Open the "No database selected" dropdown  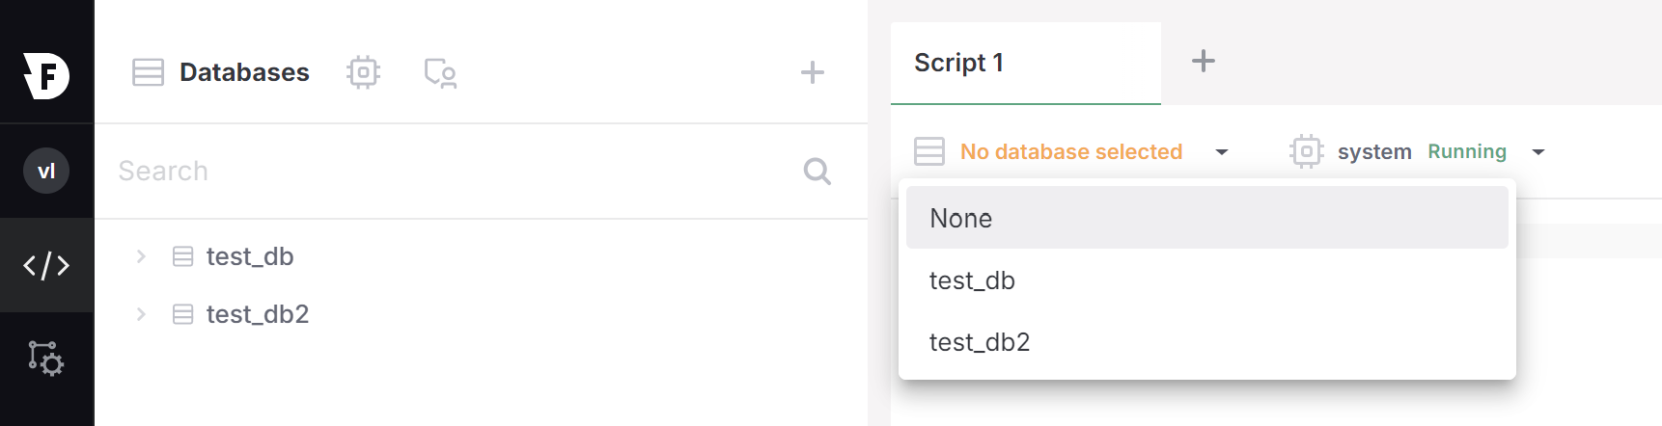[1071, 151]
